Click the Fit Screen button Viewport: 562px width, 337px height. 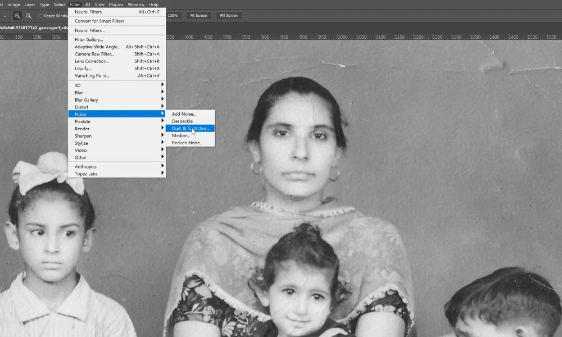[x=198, y=16]
